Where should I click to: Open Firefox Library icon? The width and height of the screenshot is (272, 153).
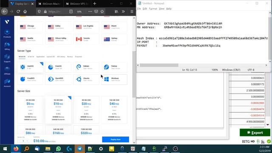click(x=116, y=11)
